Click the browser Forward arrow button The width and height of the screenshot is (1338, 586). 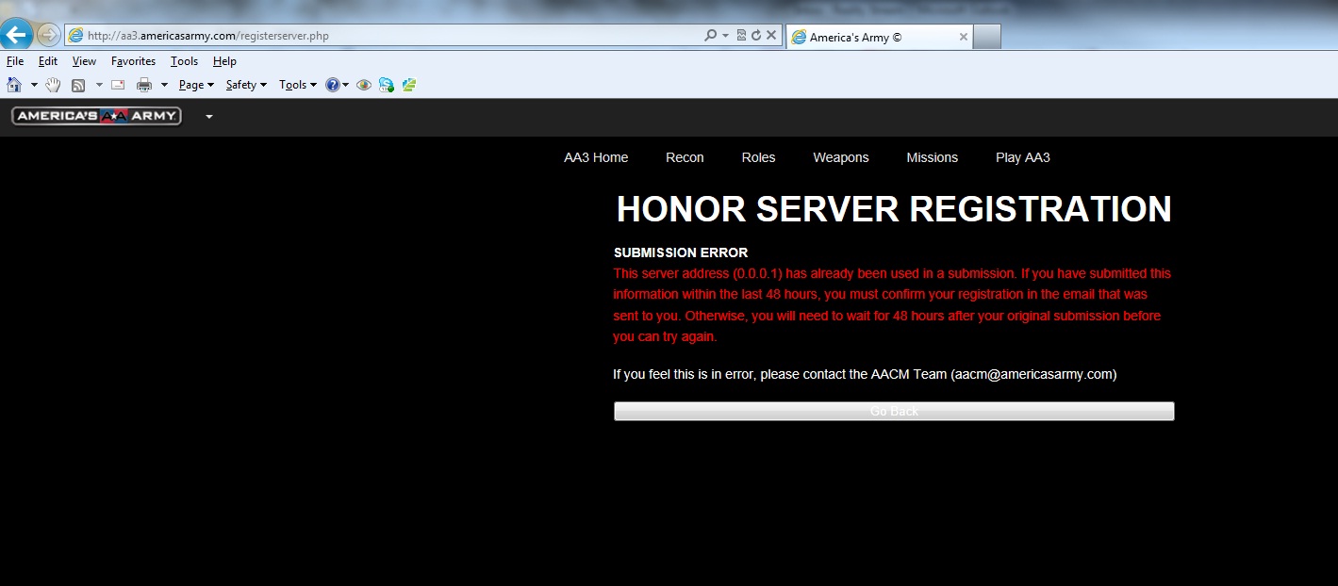tap(48, 36)
